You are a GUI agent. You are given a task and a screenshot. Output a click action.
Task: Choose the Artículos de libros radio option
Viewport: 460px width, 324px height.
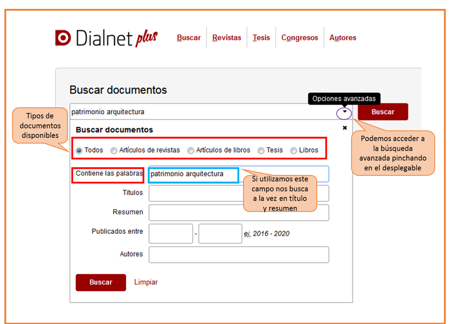click(191, 151)
